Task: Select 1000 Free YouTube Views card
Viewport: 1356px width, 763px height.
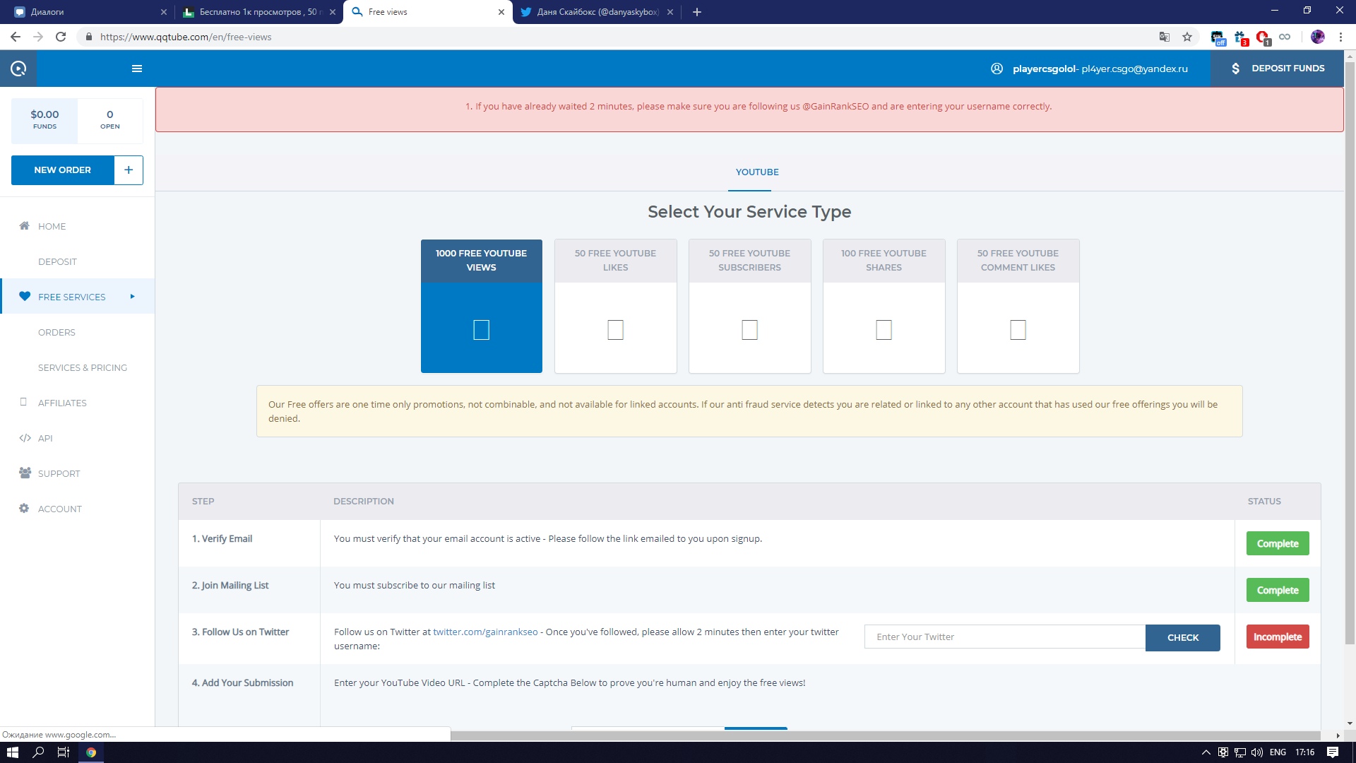Action: point(482,306)
